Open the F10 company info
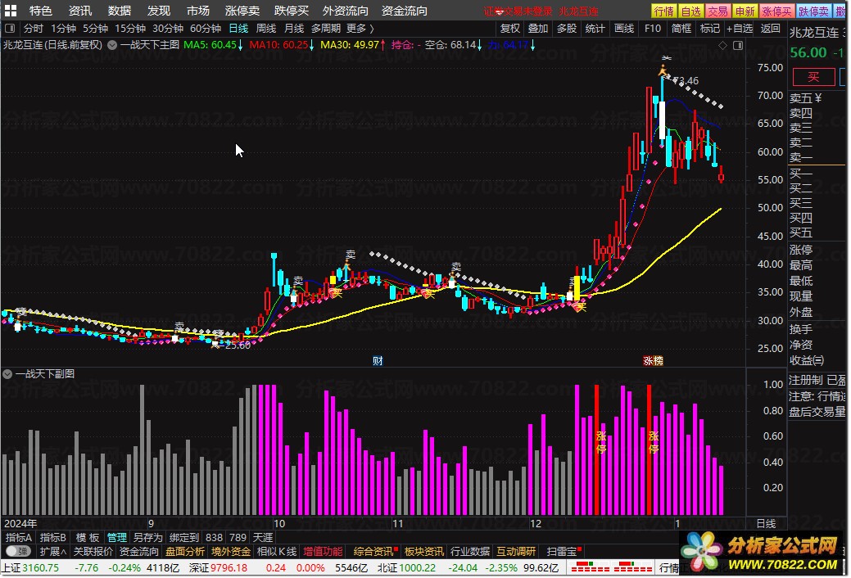This screenshot has width=851, height=578. point(652,28)
